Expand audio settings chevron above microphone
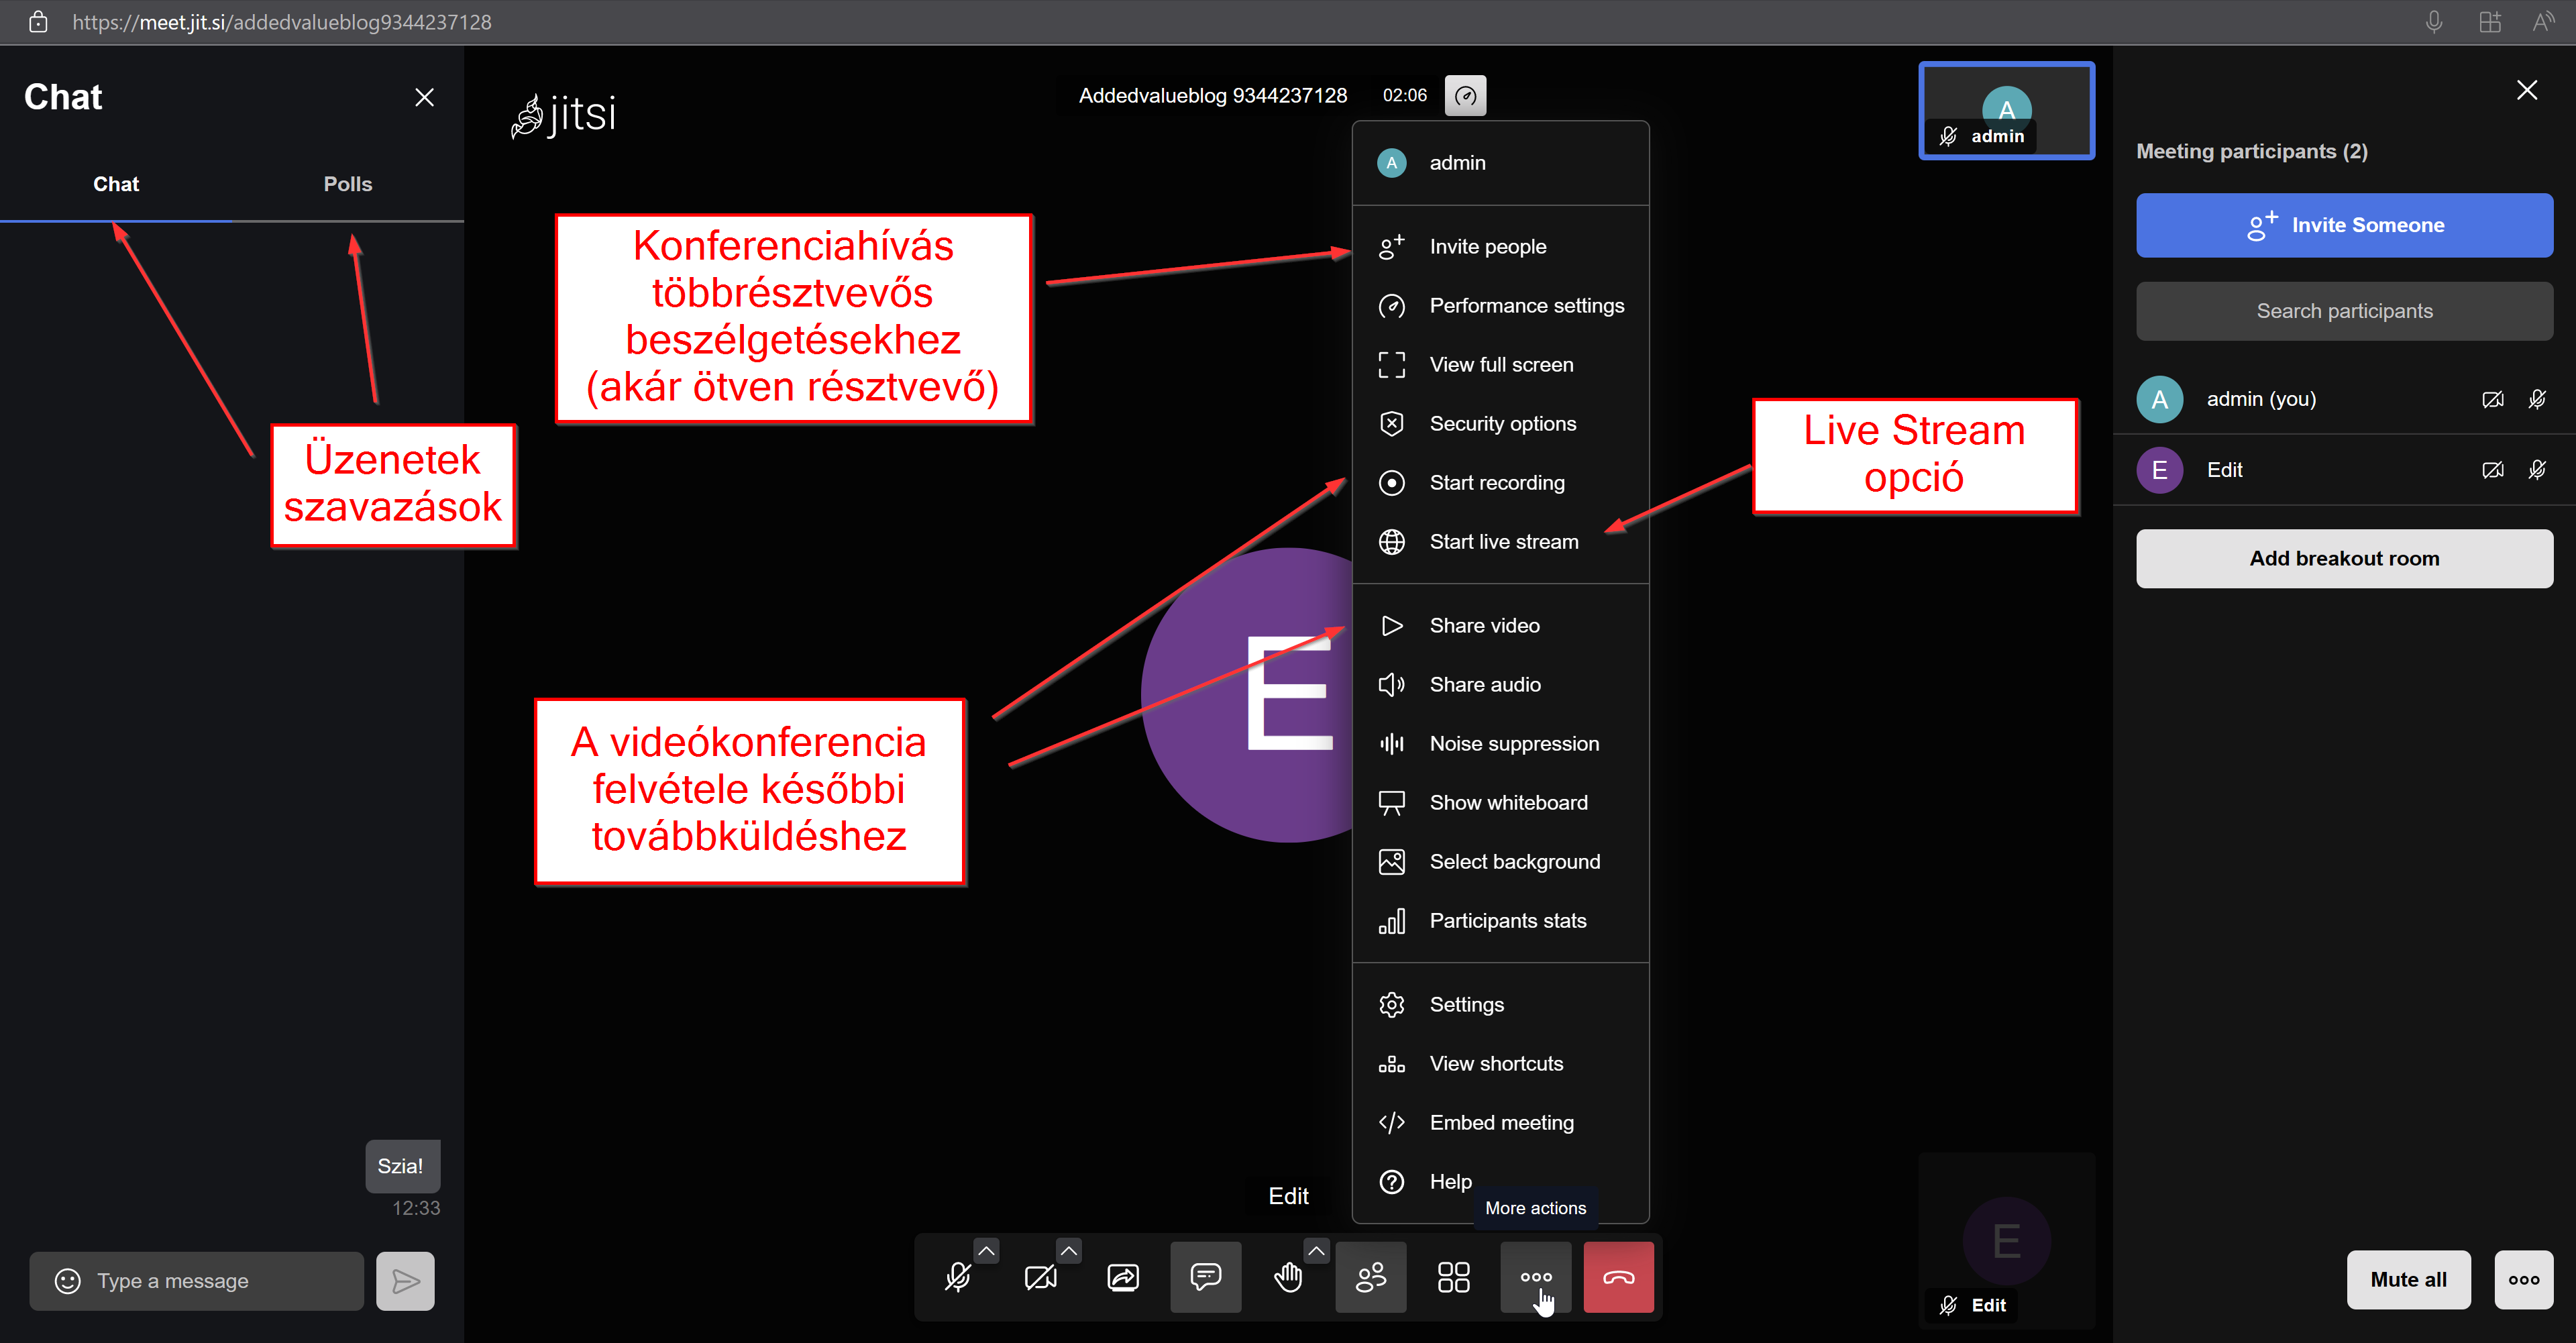 tap(986, 1251)
